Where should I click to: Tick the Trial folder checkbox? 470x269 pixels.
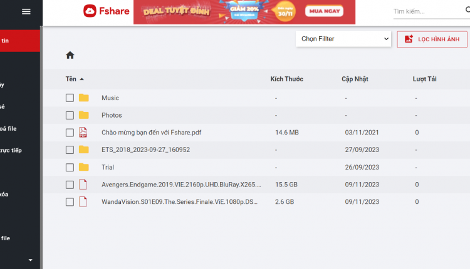pyautogui.click(x=70, y=167)
